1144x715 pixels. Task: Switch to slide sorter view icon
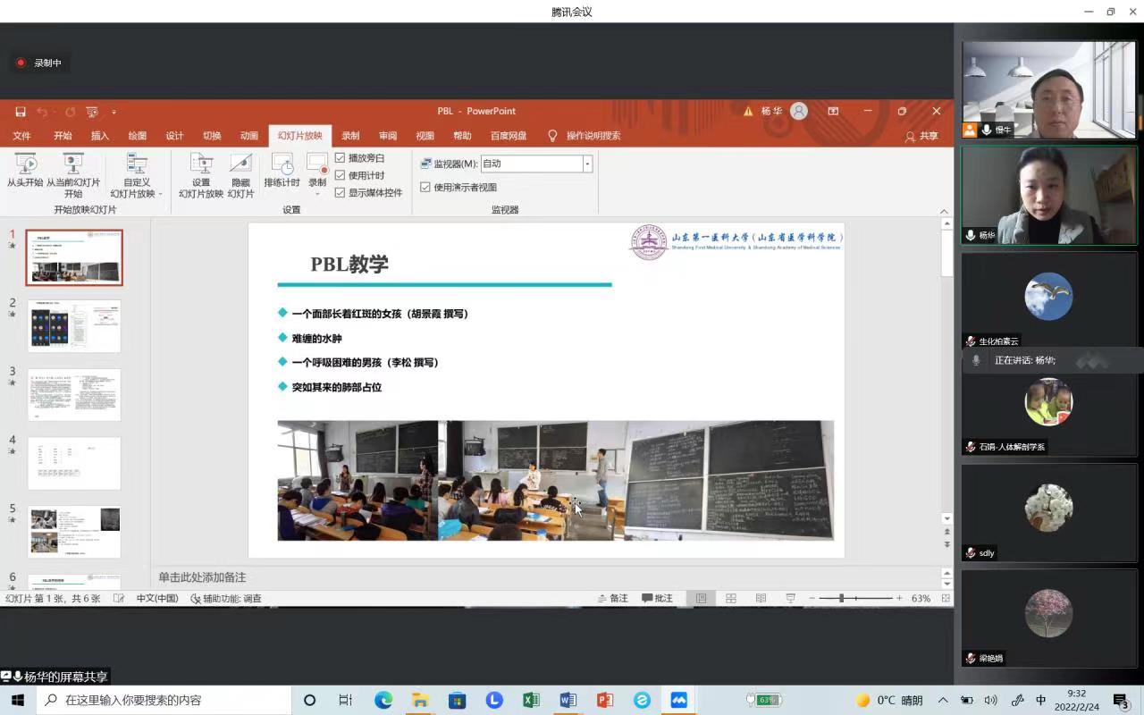(731, 598)
